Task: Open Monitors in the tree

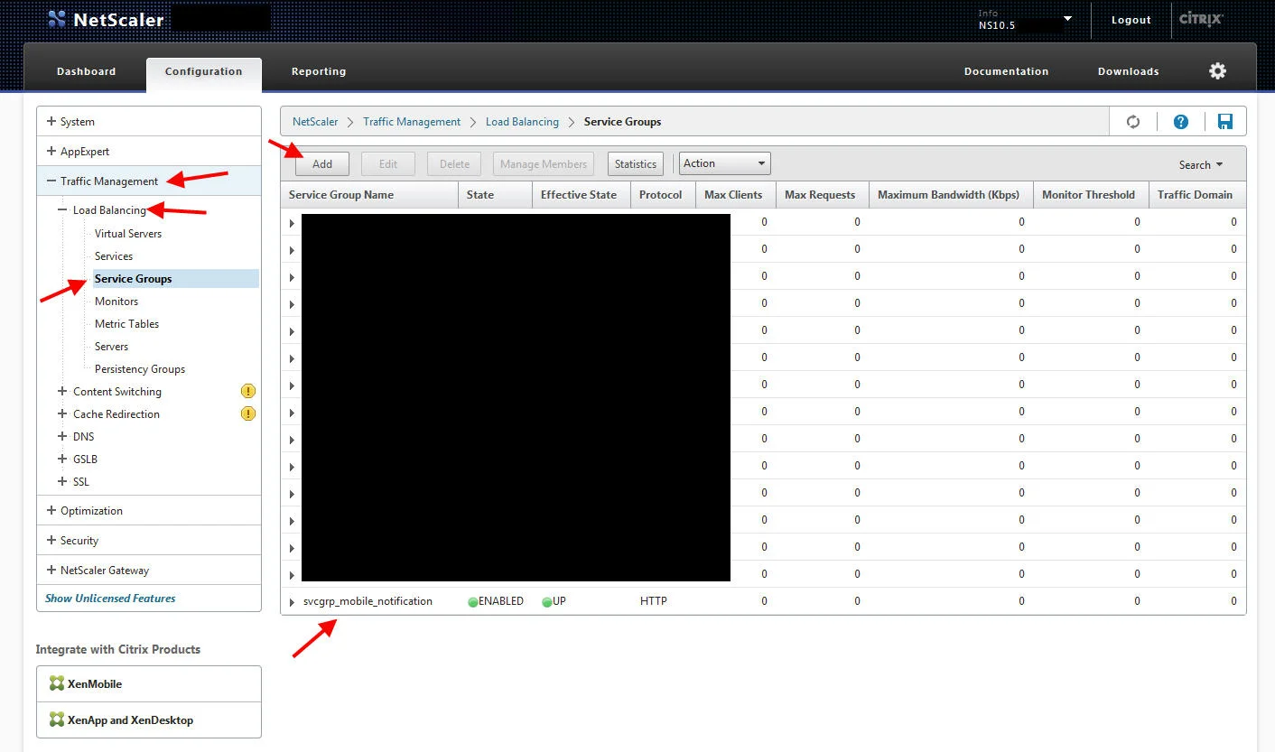Action: coord(116,301)
